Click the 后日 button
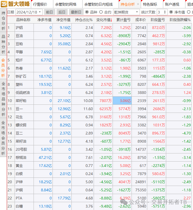Viewport: 193px width, 210px height. [x=62, y=12]
